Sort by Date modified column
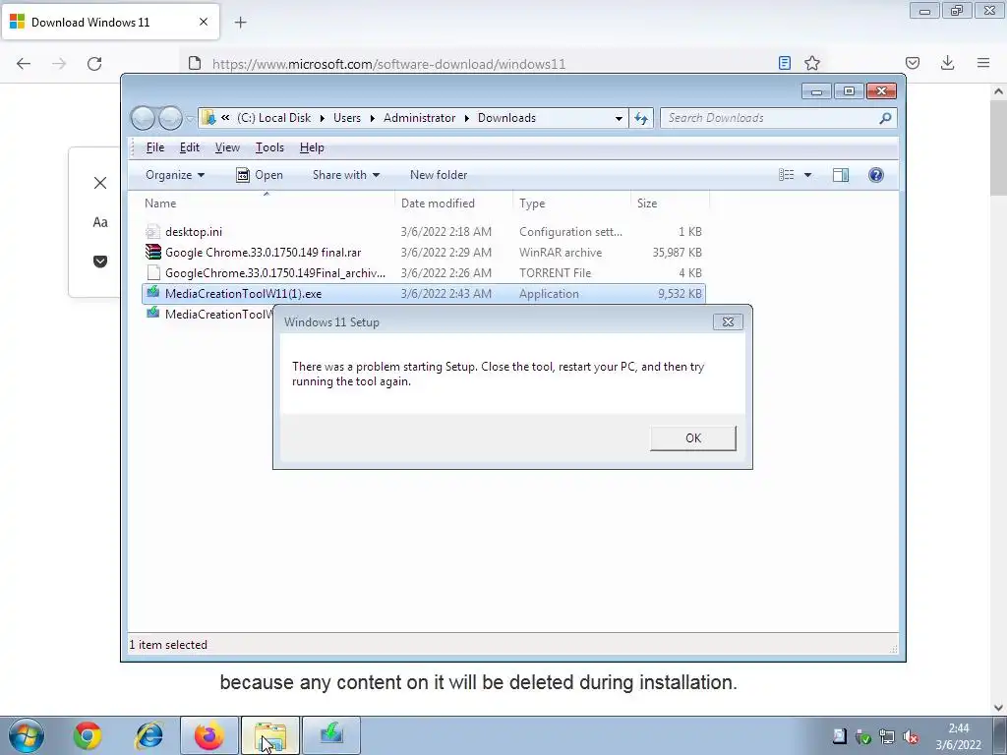Image resolution: width=1007 pixels, height=755 pixels. (x=453, y=203)
